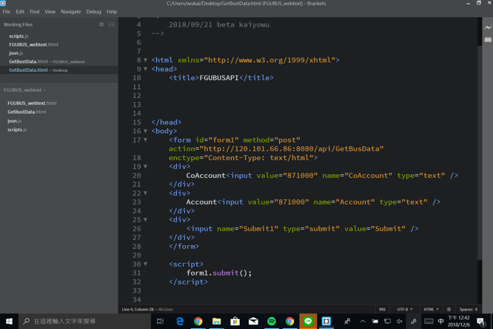Click the split view icon in Working Files
Image resolution: width=493 pixels, height=329 pixels.
(111, 24)
